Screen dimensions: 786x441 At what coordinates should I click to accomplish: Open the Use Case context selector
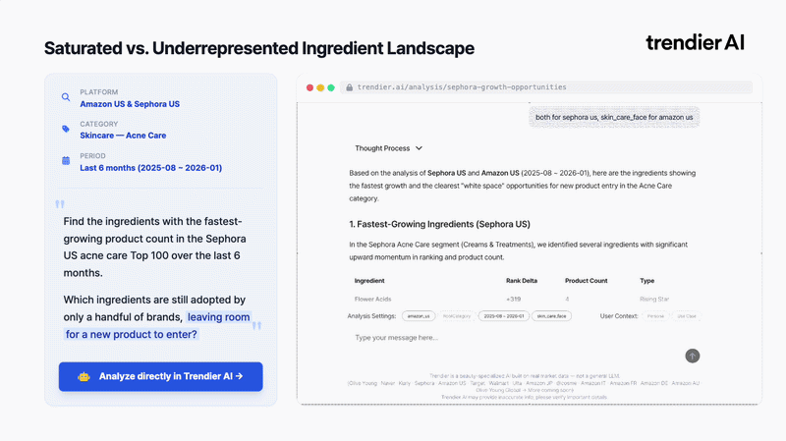click(686, 316)
